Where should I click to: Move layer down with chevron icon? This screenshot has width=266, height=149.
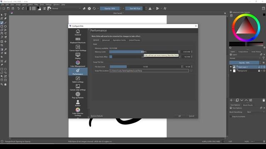coord(242,100)
